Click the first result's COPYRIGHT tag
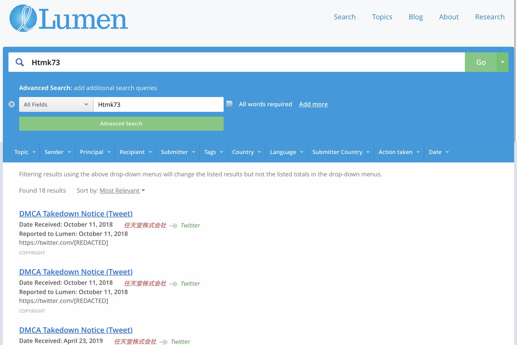The image size is (517, 345). pos(32,253)
